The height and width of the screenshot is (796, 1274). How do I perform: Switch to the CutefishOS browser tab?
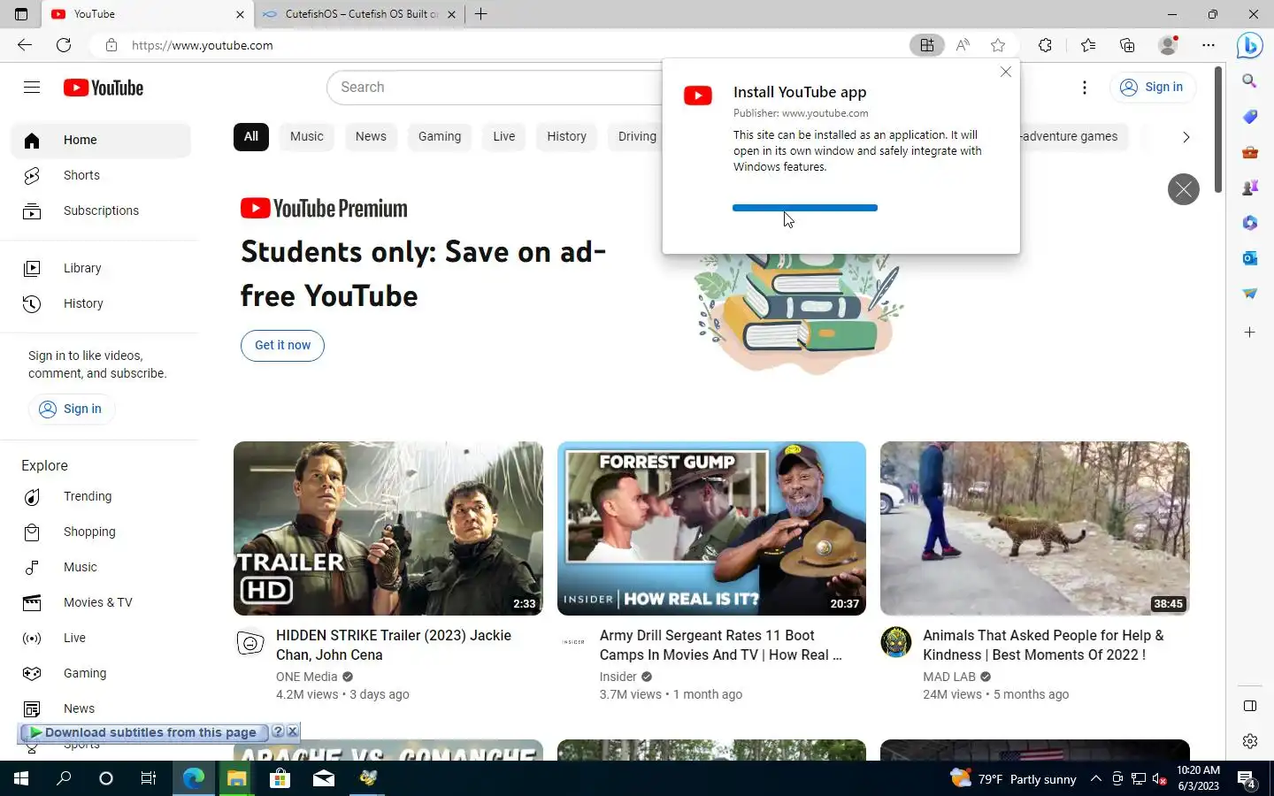[359, 14]
